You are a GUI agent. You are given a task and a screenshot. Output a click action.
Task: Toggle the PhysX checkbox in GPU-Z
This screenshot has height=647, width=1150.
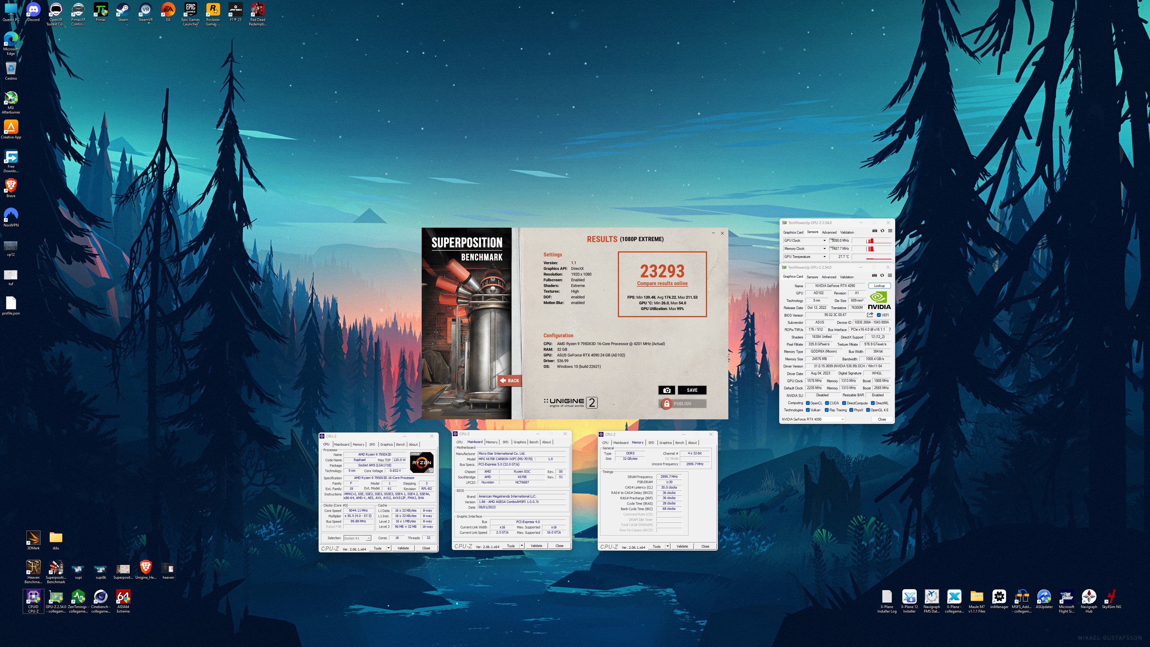point(851,410)
